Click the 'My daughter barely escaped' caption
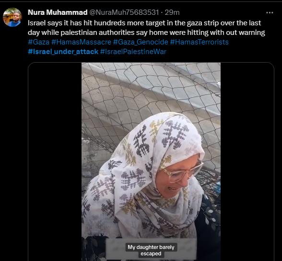The width and height of the screenshot is (282, 261). point(151,250)
